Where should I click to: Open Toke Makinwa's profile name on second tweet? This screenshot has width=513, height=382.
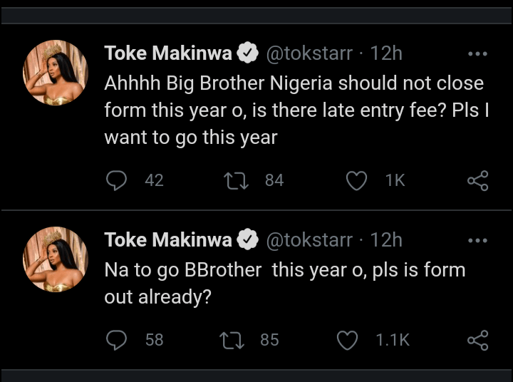(x=168, y=240)
